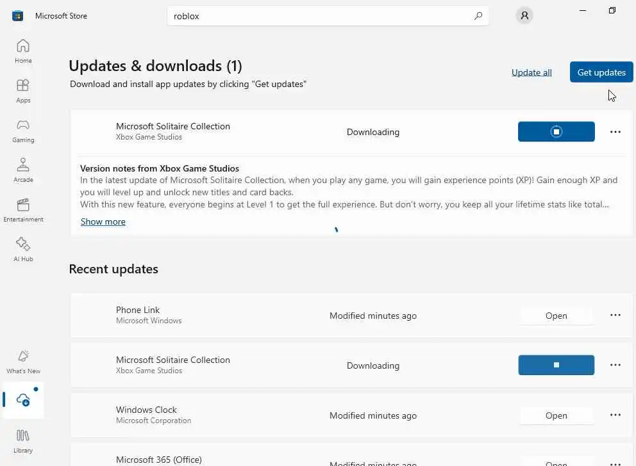This screenshot has width=636, height=466.
Task: Stop Solitaire download in Recent updates
Action: click(556, 365)
